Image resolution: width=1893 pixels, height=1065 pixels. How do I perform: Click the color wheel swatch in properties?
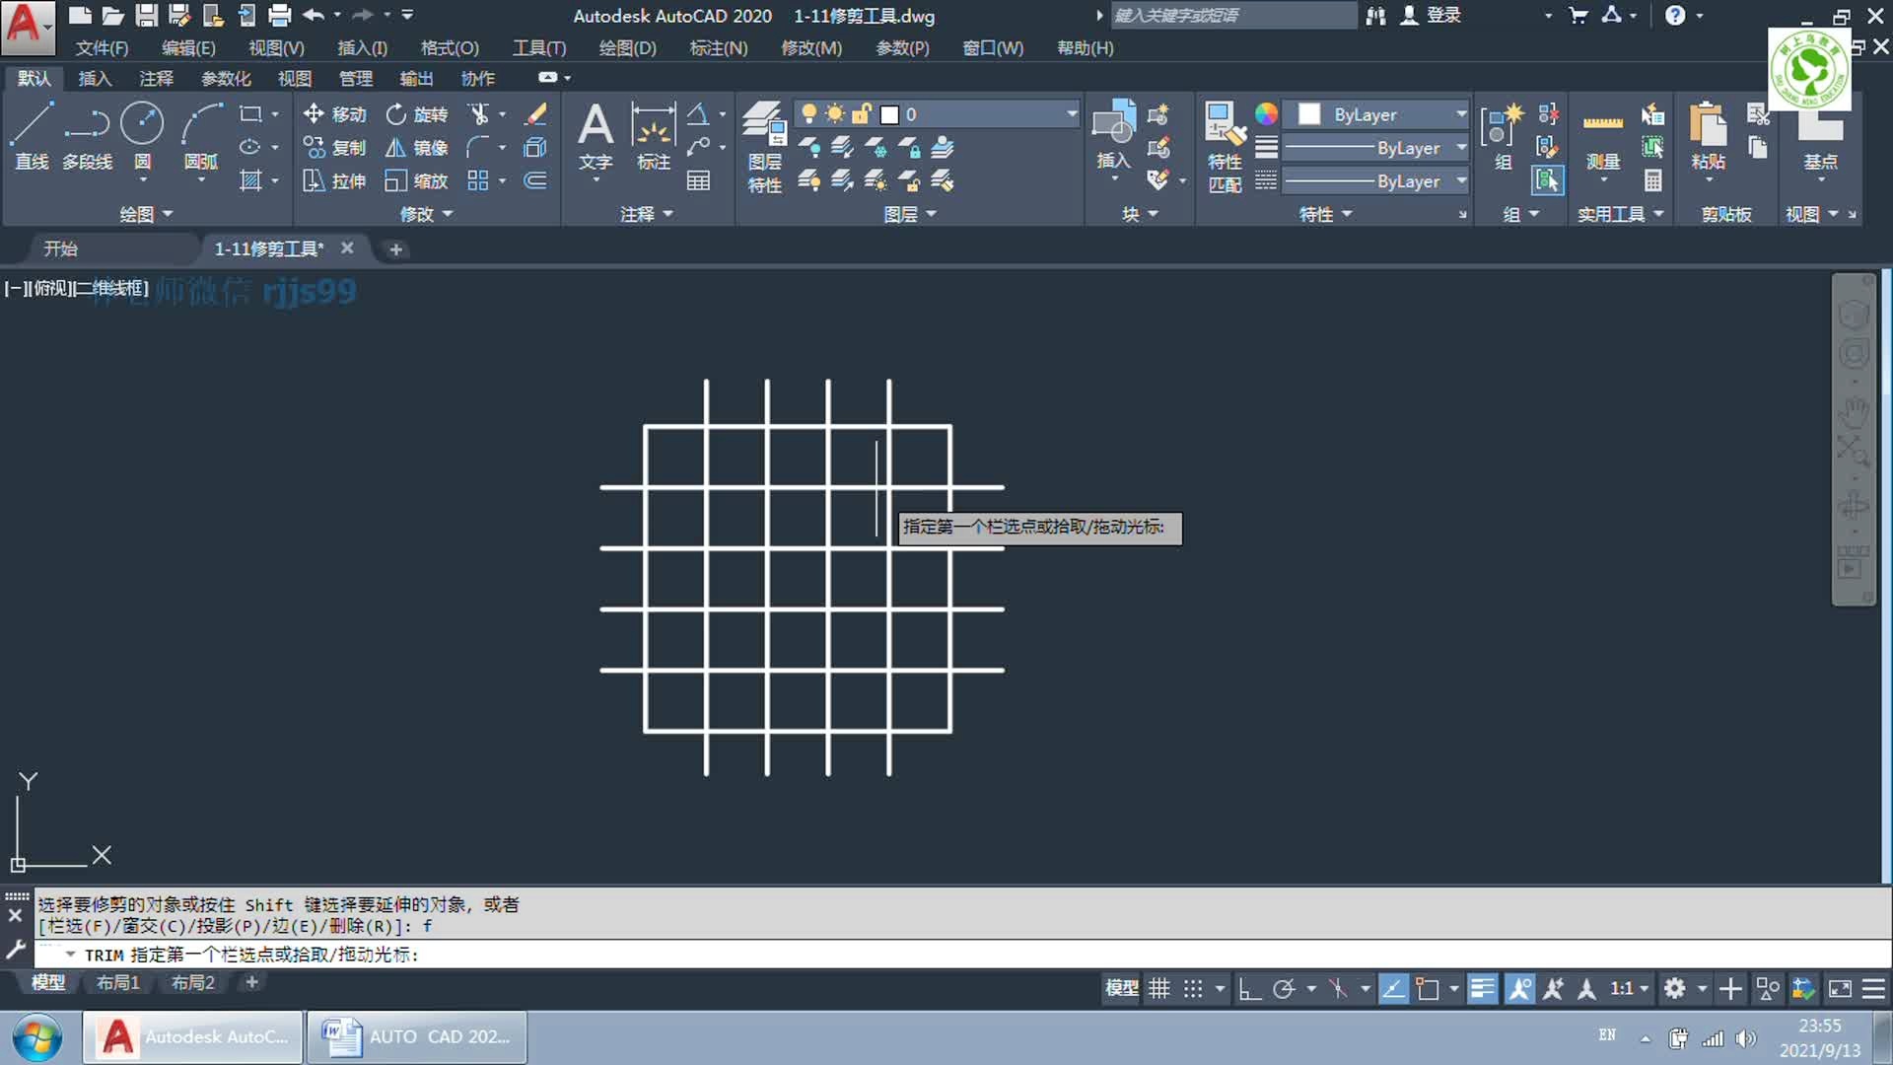1266,114
